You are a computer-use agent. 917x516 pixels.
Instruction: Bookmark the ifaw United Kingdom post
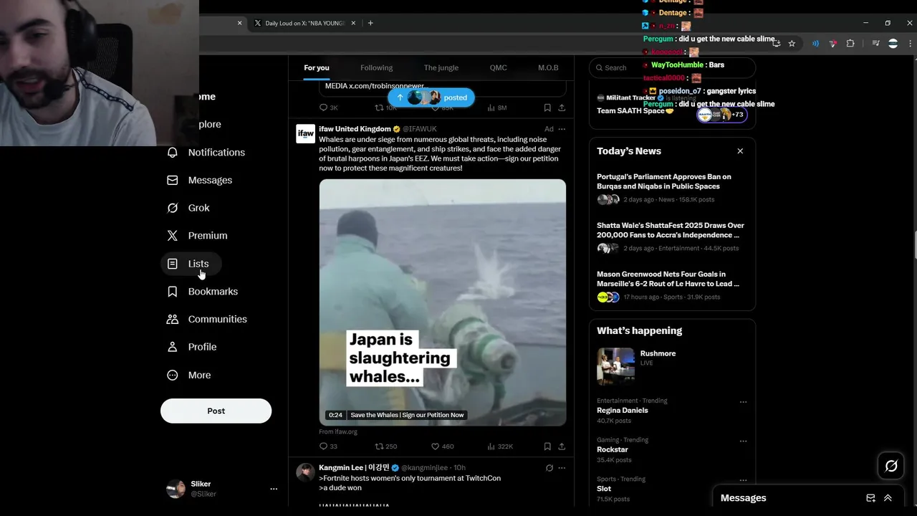click(x=547, y=446)
